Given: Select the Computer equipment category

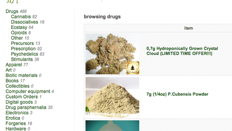Looking at the screenshot, I should coord(28,91).
